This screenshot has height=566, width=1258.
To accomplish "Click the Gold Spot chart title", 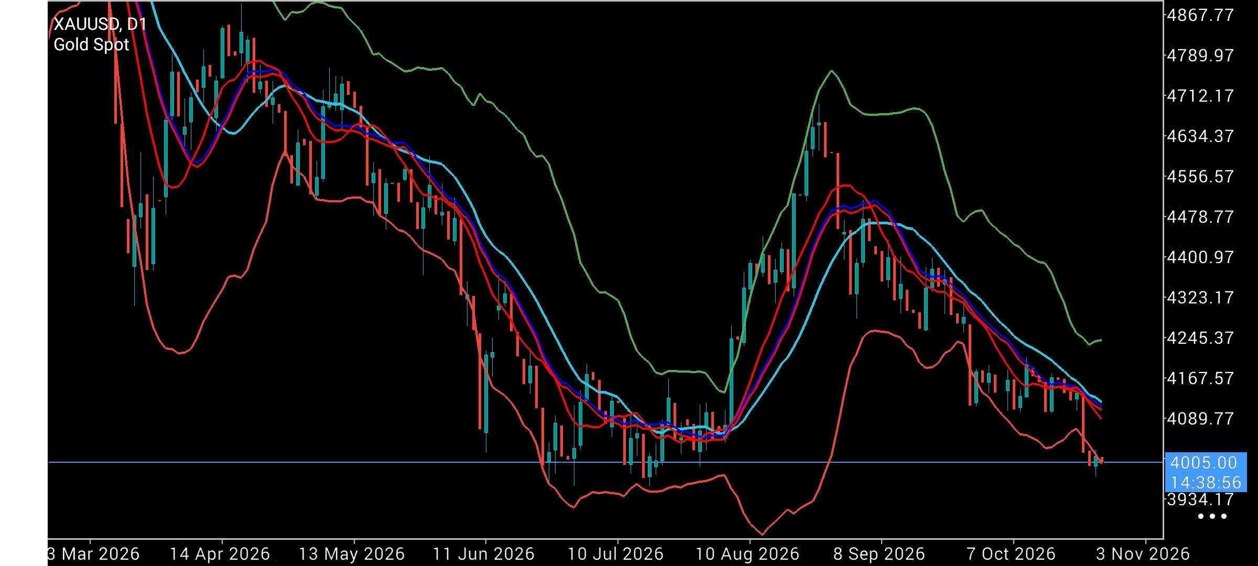I will (x=91, y=45).
